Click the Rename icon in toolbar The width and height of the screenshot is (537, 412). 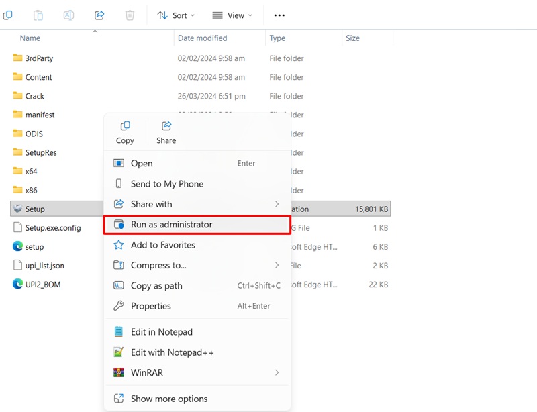pyautogui.click(x=69, y=15)
